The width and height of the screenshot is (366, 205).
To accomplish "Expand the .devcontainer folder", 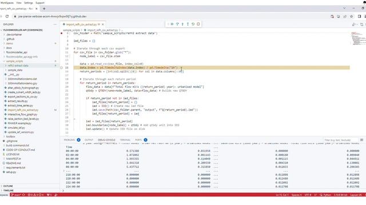I will [x=14, y=35].
